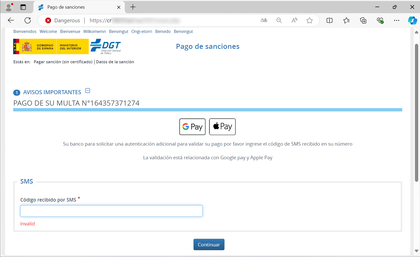Open the favorites list
The height and width of the screenshot is (257, 420).
(x=346, y=21)
